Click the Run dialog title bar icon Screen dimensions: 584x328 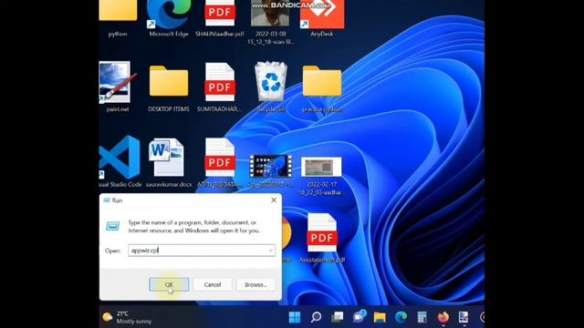click(x=107, y=200)
